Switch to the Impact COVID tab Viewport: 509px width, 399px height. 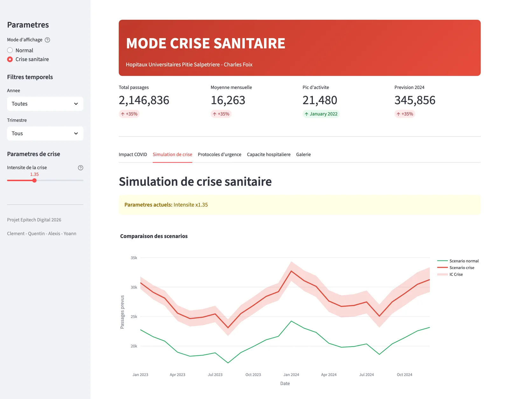point(133,154)
